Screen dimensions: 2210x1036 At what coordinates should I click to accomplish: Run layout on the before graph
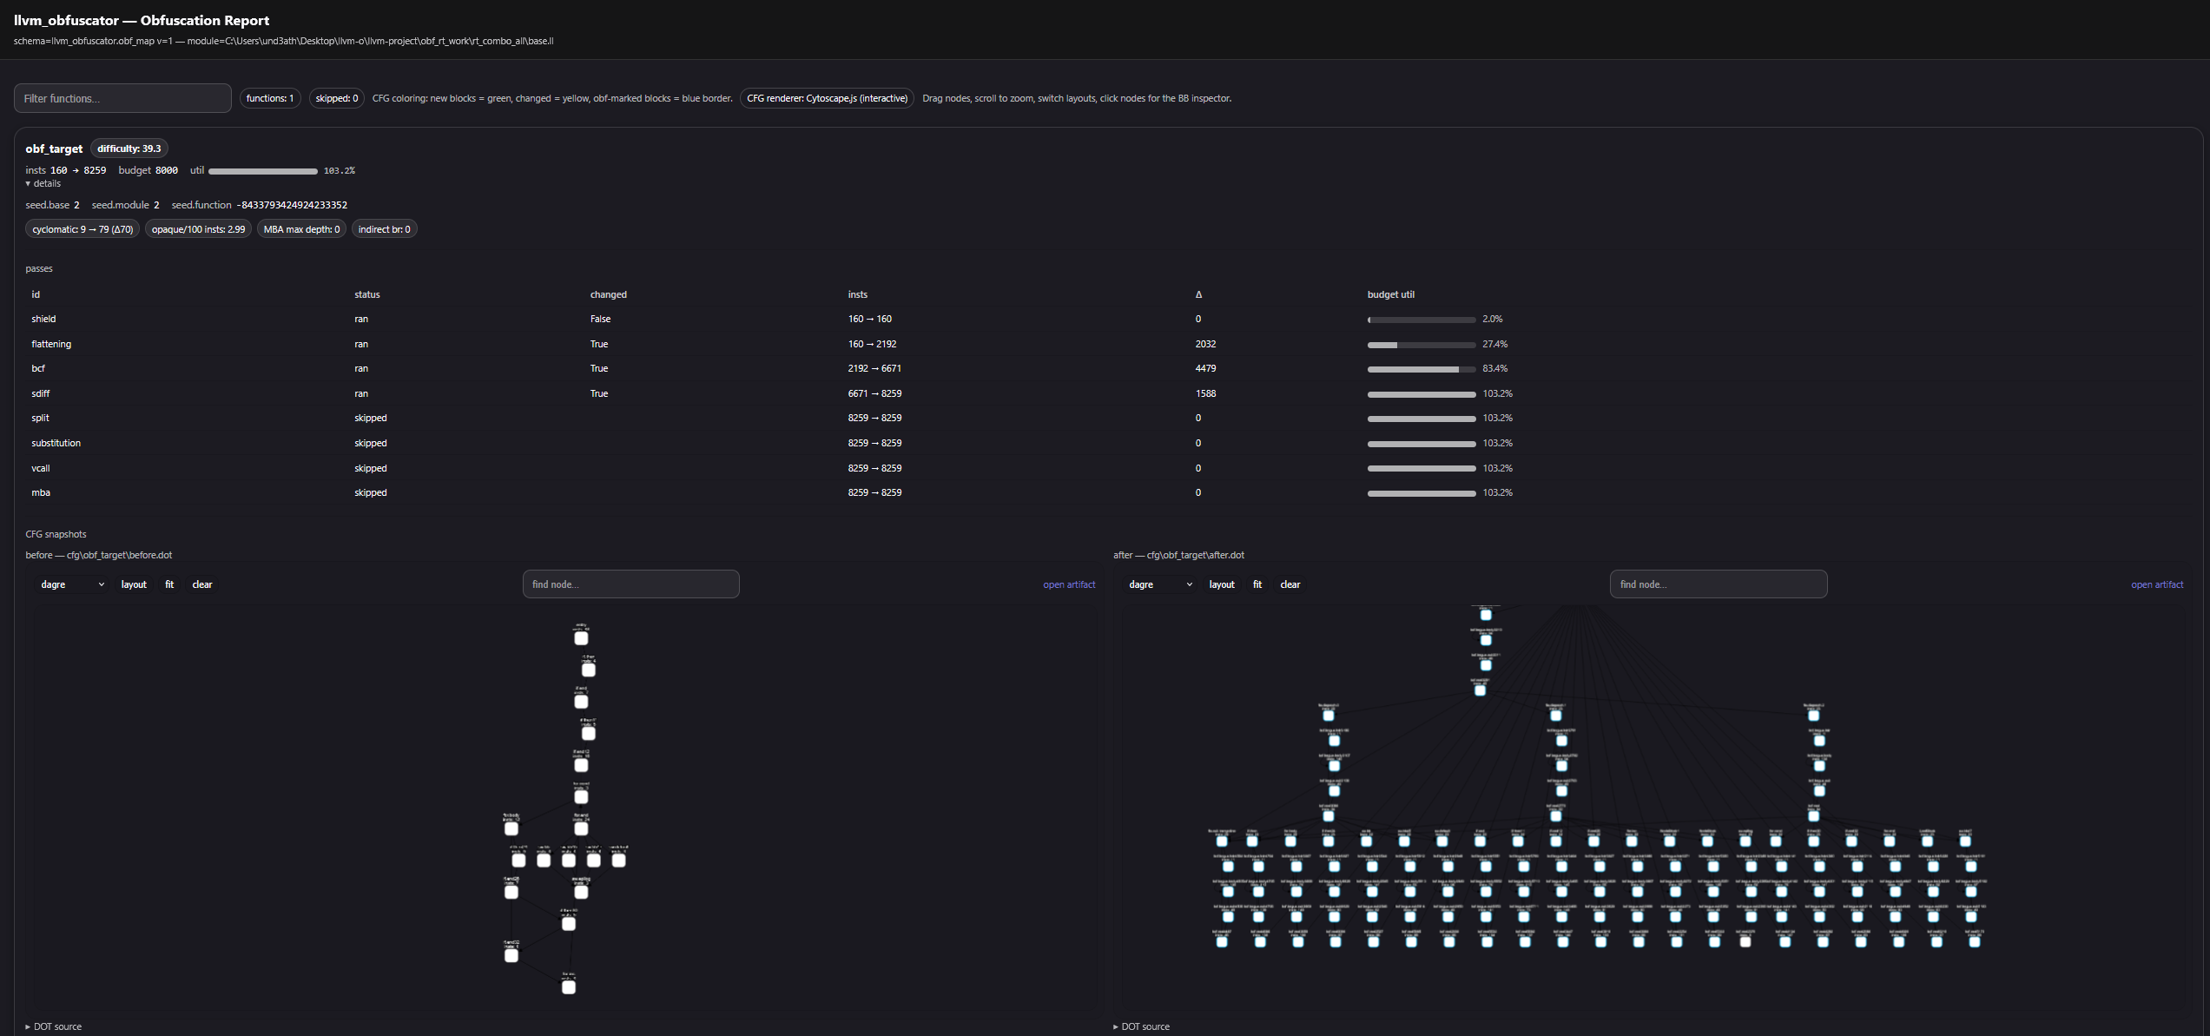[134, 584]
